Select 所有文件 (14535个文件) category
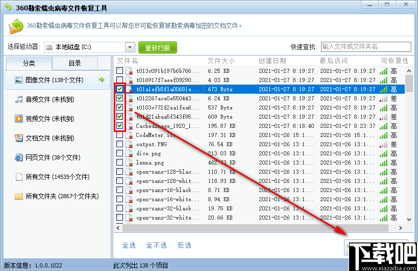The image size is (418, 271). click(57, 177)
